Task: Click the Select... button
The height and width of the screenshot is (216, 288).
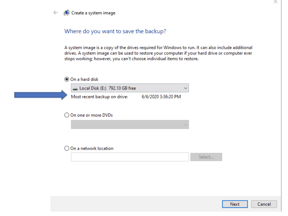Action: [206, 157]
